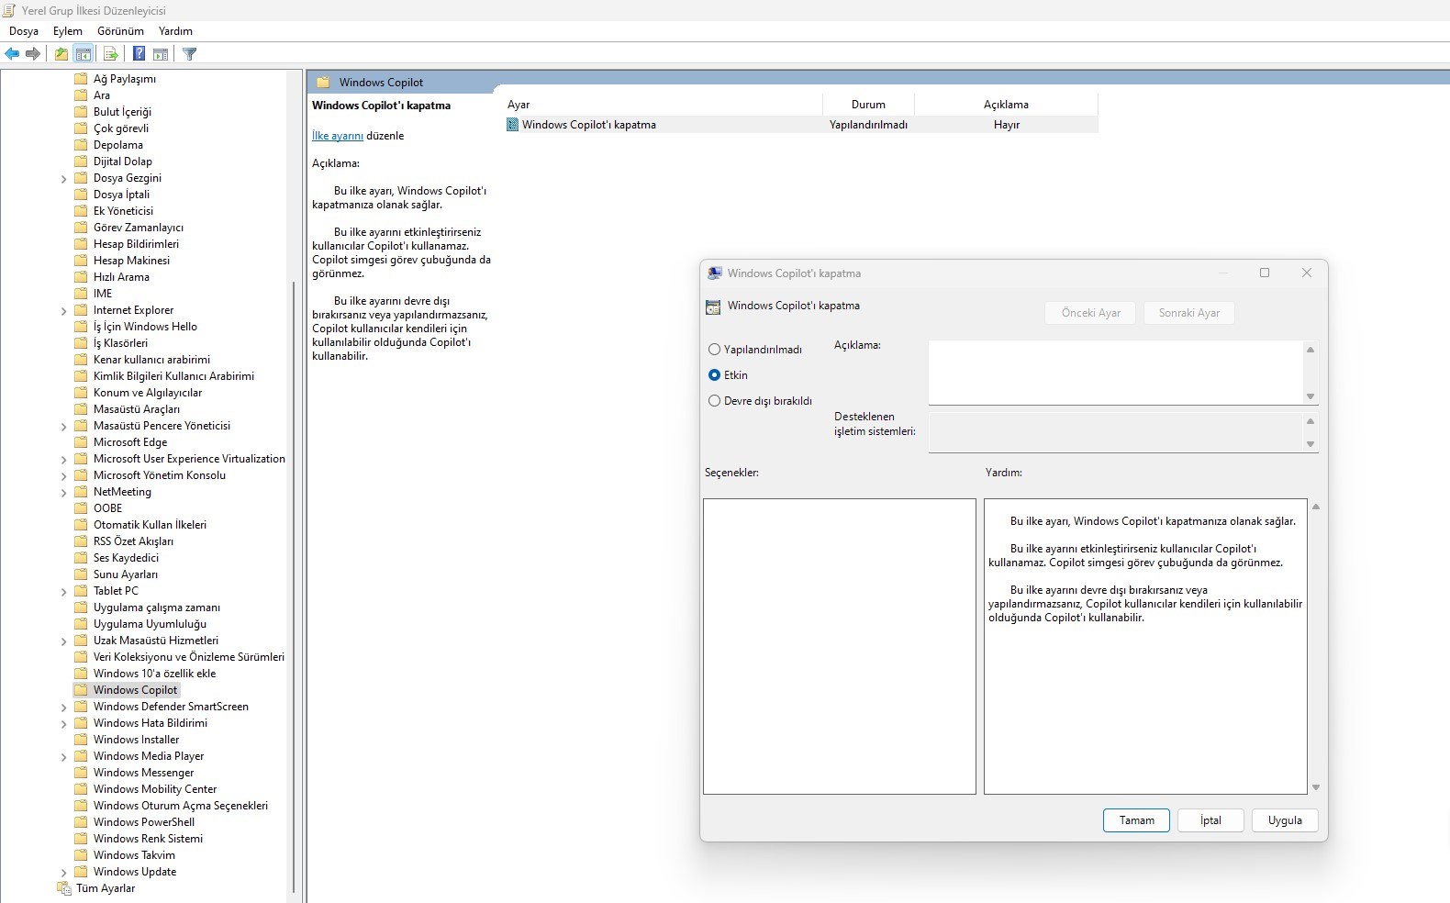1450x903 pixels.
Task: Sort by the Durum column header
Action: pos(868,105)
